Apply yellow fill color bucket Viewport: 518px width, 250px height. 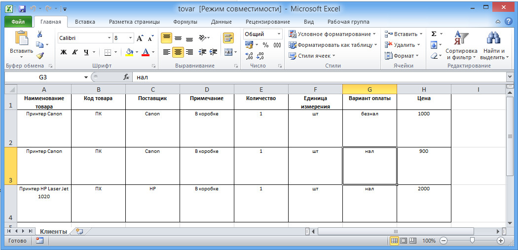pos(130,52)
